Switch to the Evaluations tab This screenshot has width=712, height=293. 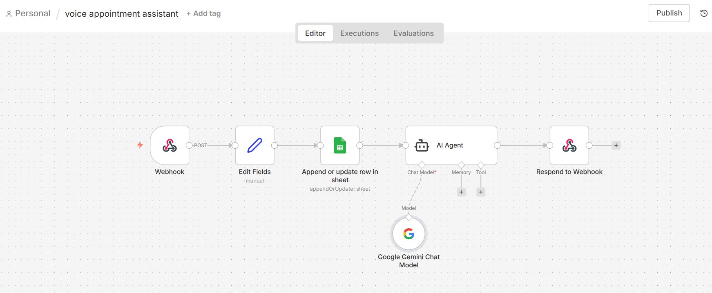click(x=413, y=33)
